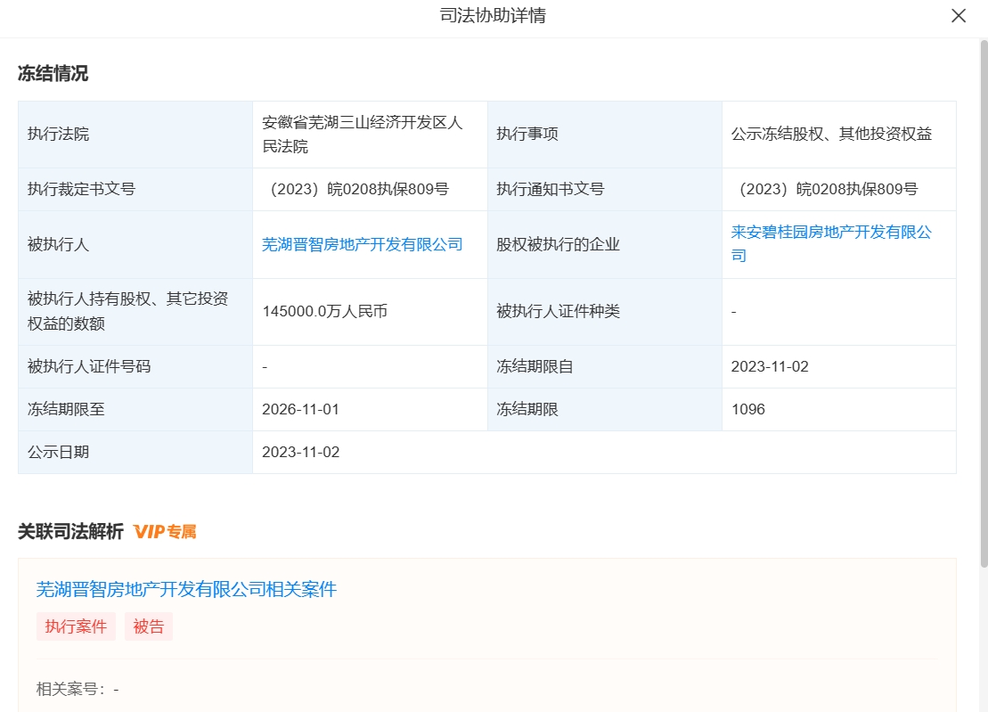
Task: Select 冻结期限自 date 2023-11-02
Action: click(x=770, y=367)
